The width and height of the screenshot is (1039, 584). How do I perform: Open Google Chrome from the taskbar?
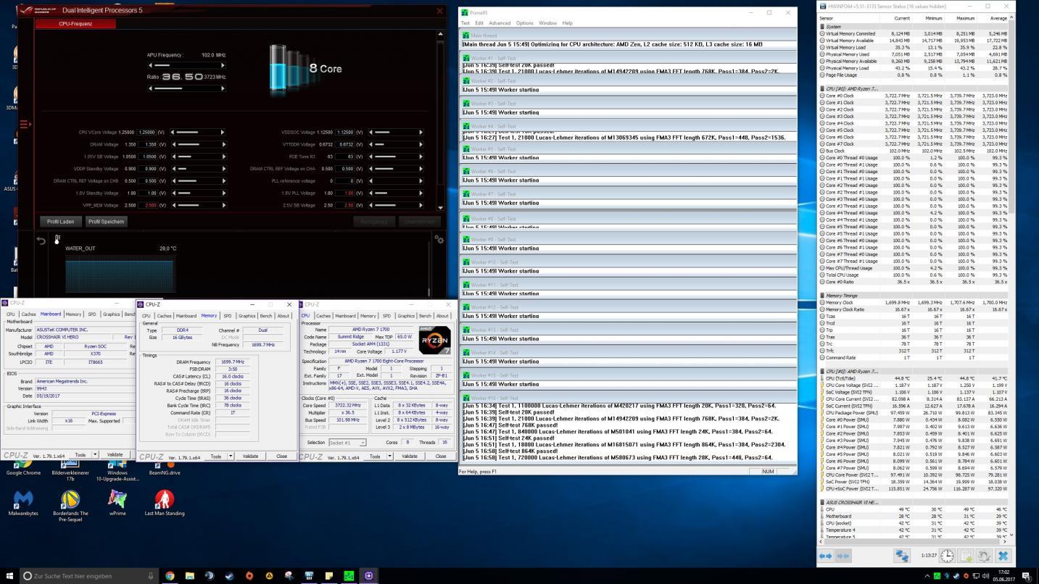(x=170, y=576)
